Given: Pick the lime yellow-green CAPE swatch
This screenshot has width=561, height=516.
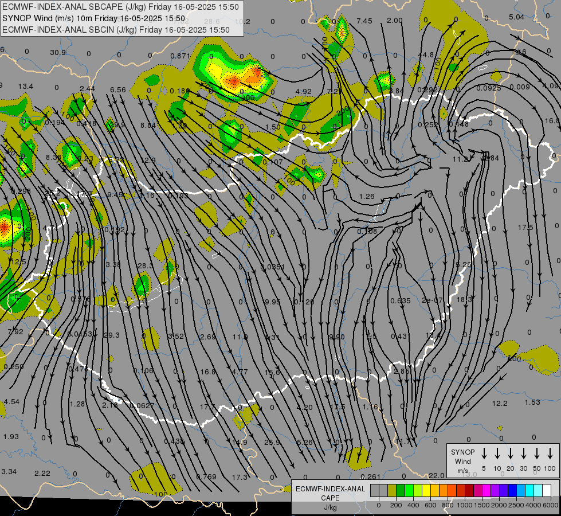Looking at the screenshot, I should [418, 490].
